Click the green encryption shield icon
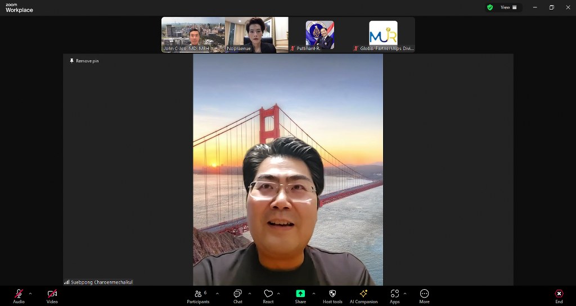The height and width of the screenshot is (306, 576). (490, 7)
